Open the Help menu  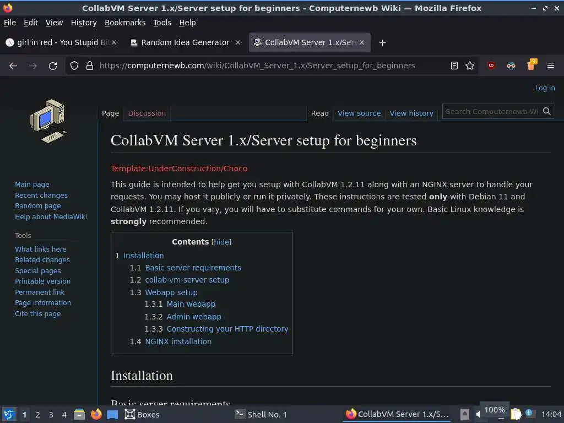187,23
